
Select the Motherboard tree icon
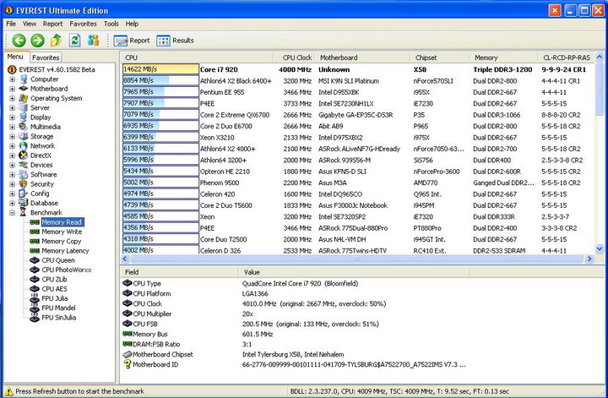[24, 89]
